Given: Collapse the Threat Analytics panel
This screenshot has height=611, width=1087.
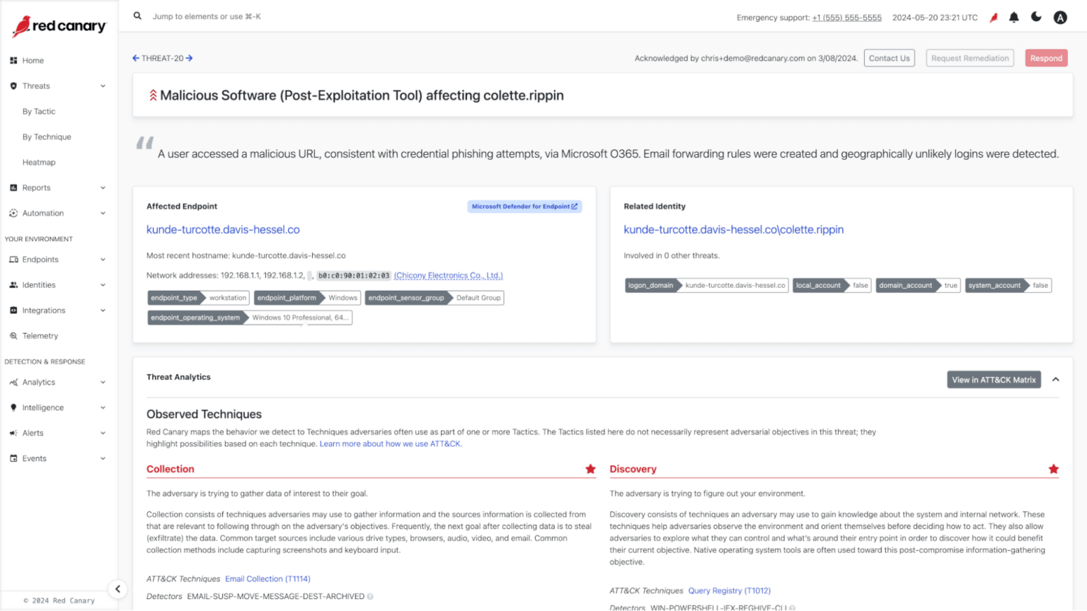Looking at the screenshot, I should [1056, 379].
